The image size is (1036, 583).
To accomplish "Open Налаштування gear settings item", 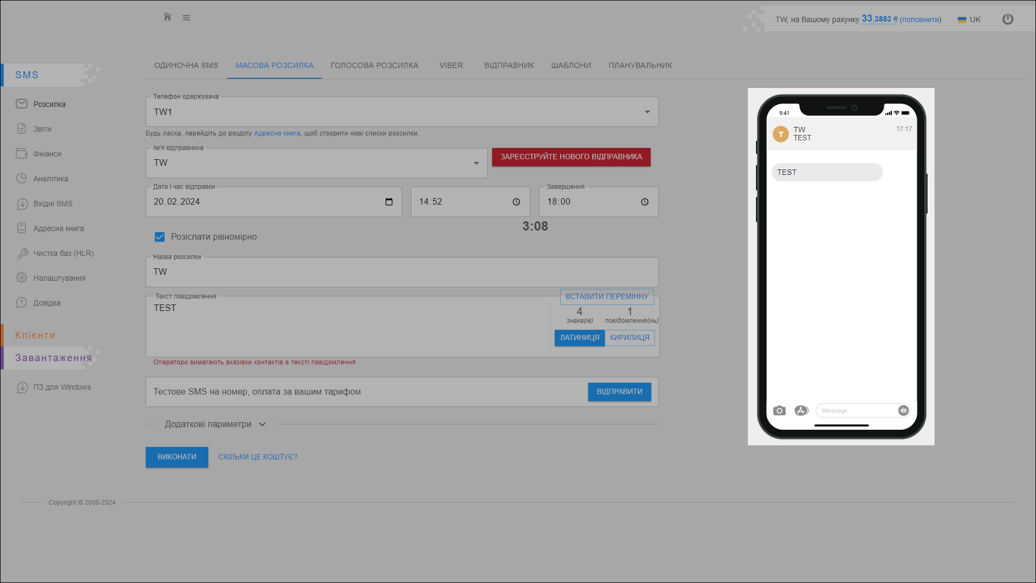I will (x=59, y=278).
